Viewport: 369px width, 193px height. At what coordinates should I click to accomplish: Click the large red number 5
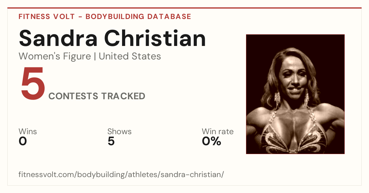coord(33,84)
